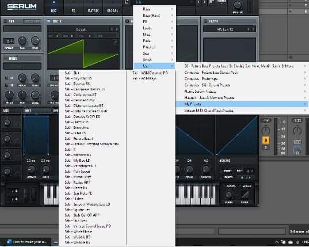
Task: Expand Unison MIDI Chord Pack Presets folder
Action: 242,111
